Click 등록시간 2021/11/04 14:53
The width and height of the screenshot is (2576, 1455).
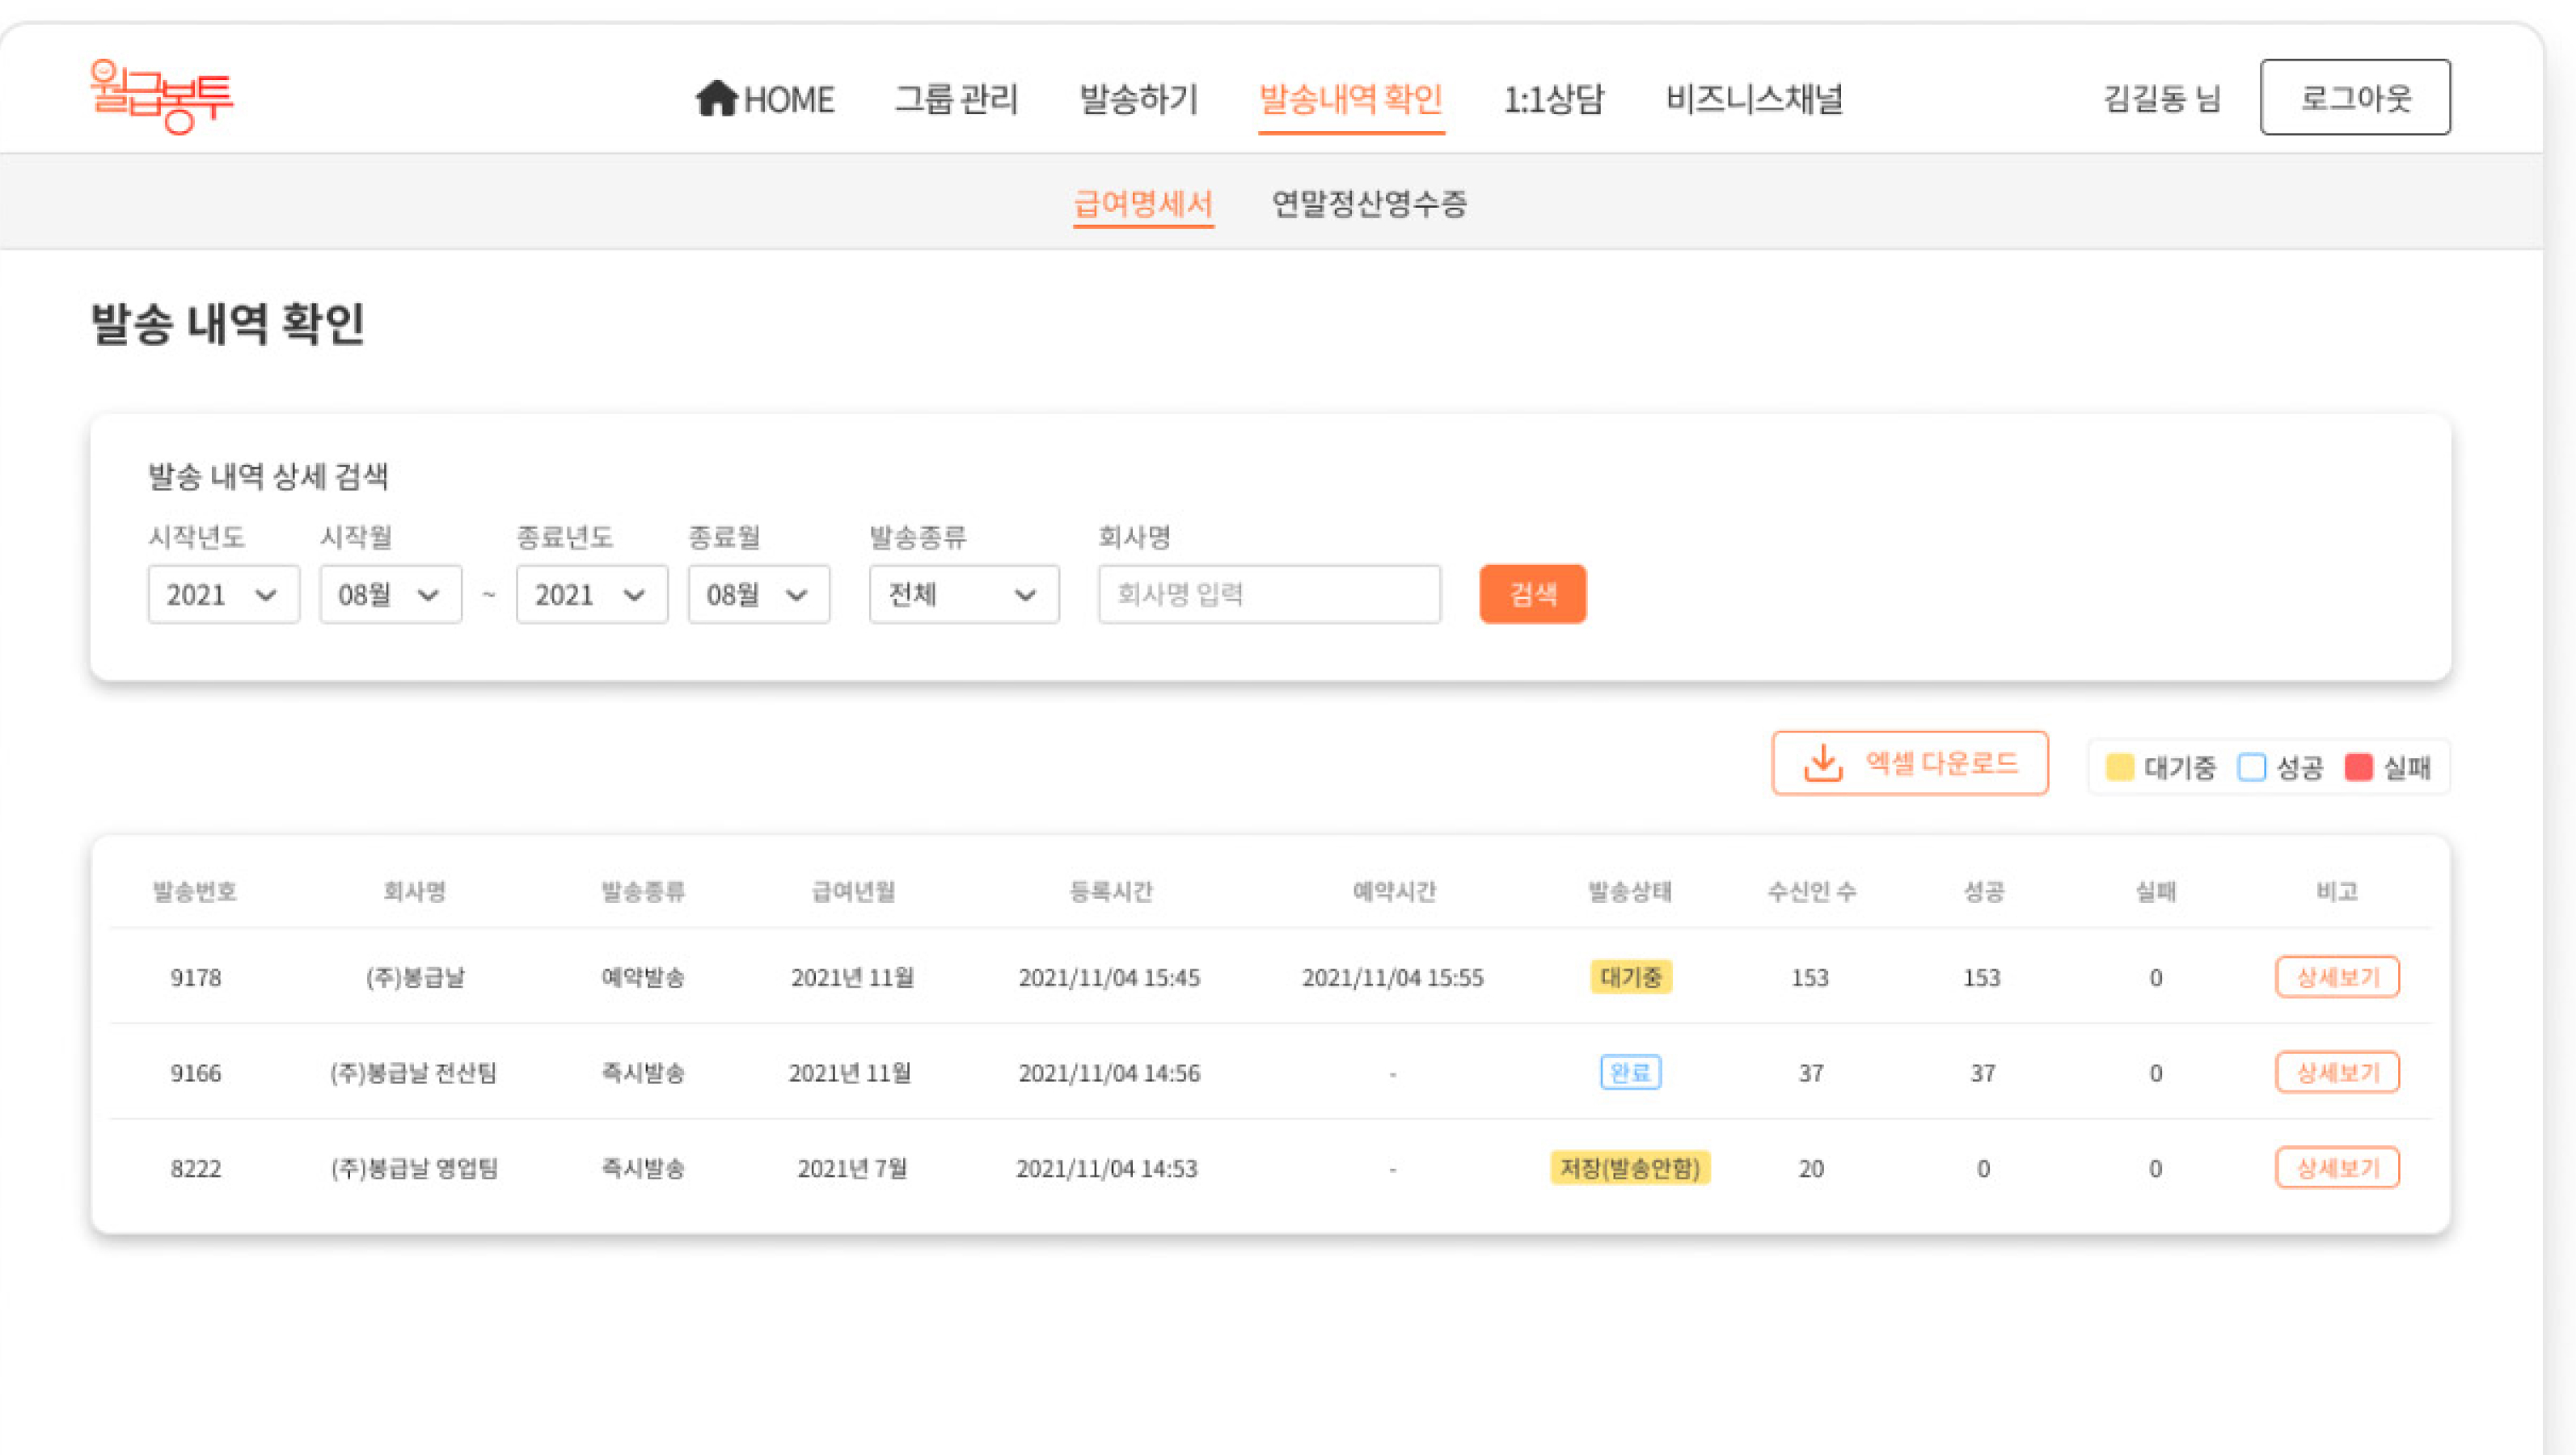(x=1107, y=1168)
